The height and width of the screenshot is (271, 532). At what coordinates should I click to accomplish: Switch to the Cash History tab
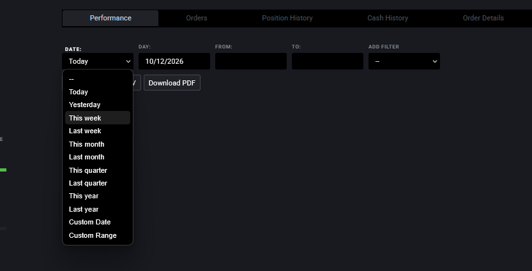(388, 18)
